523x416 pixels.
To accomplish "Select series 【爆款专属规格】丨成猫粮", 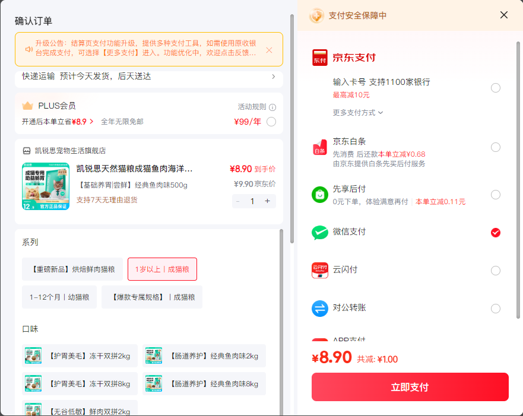I will click(x=152, y=297).
